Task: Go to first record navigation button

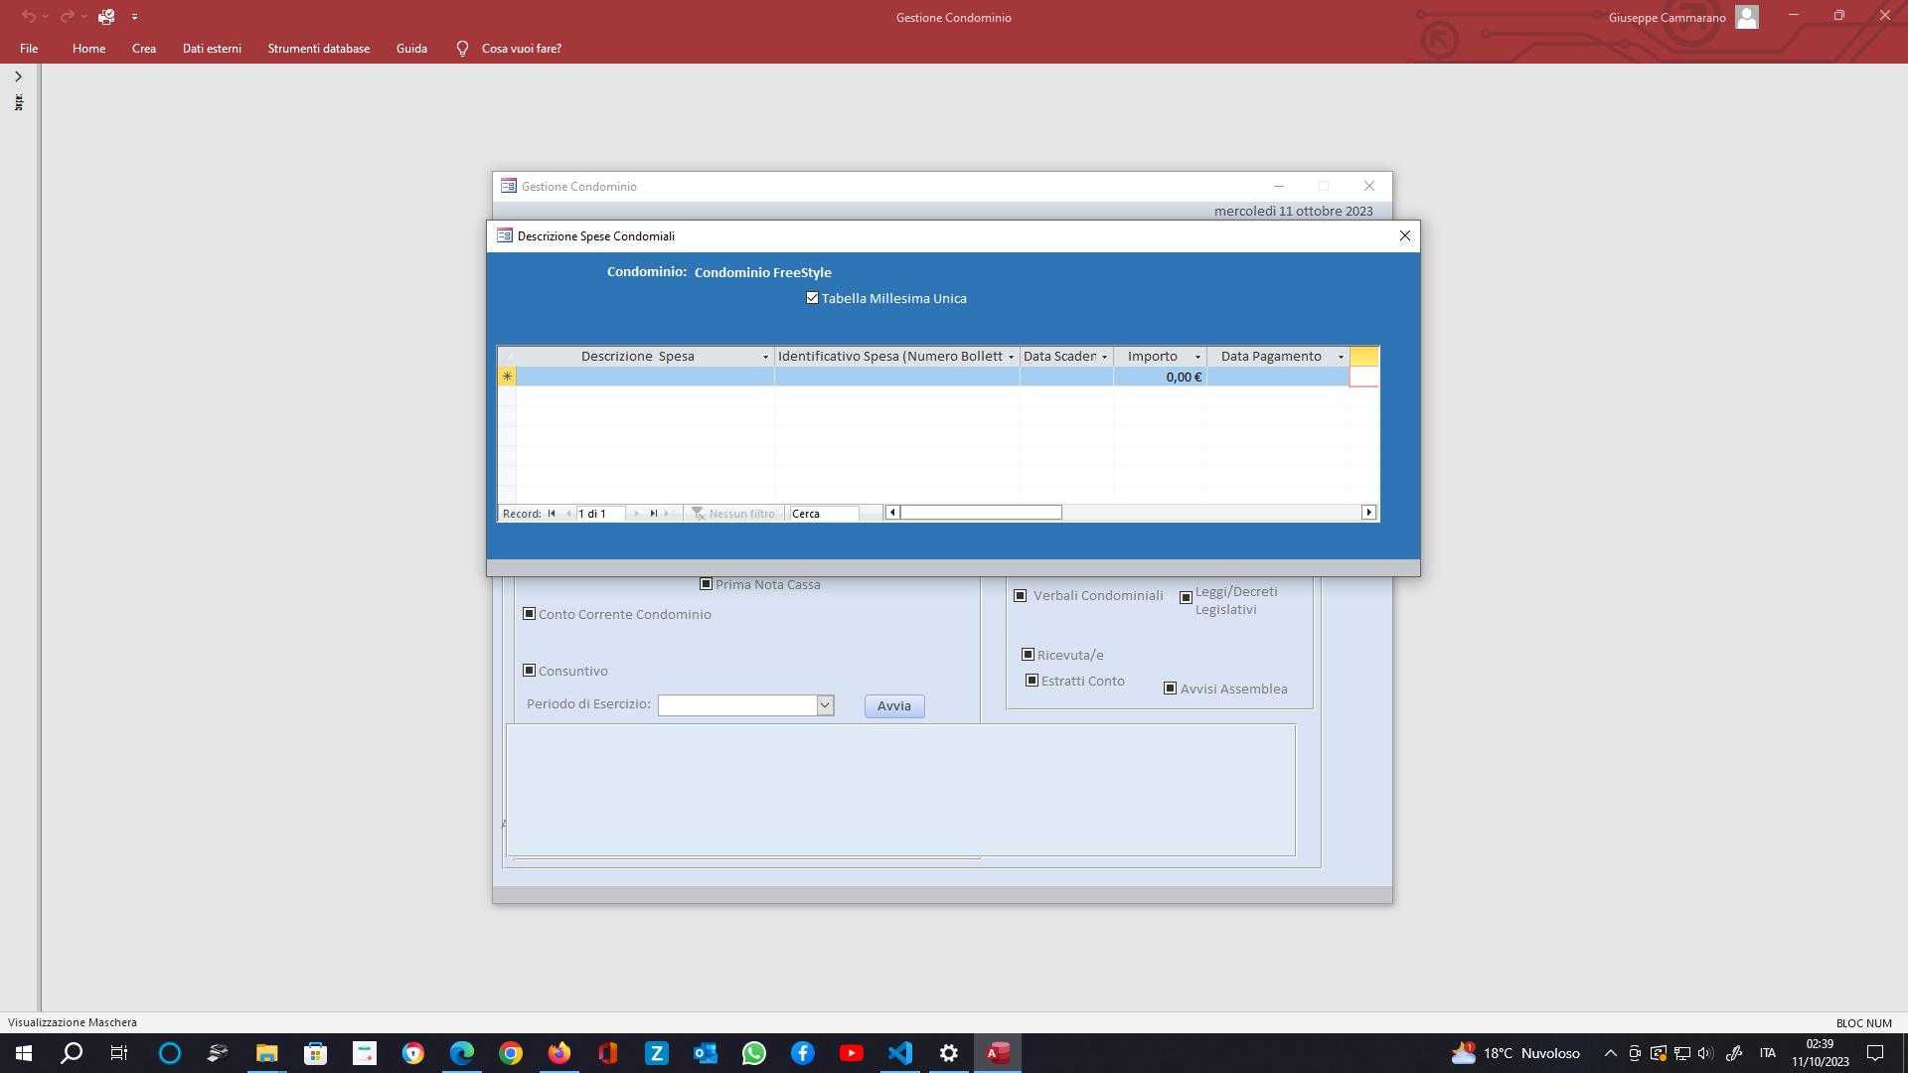Action: (552, 514)
